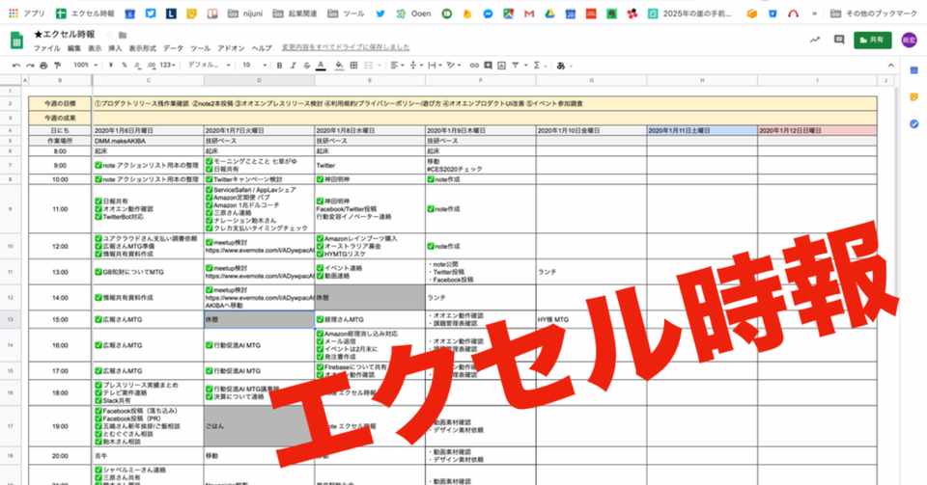Screen dimensions: 927x485
Task: Open the 123 number format dropdown
Action: (x=168, y=66)
